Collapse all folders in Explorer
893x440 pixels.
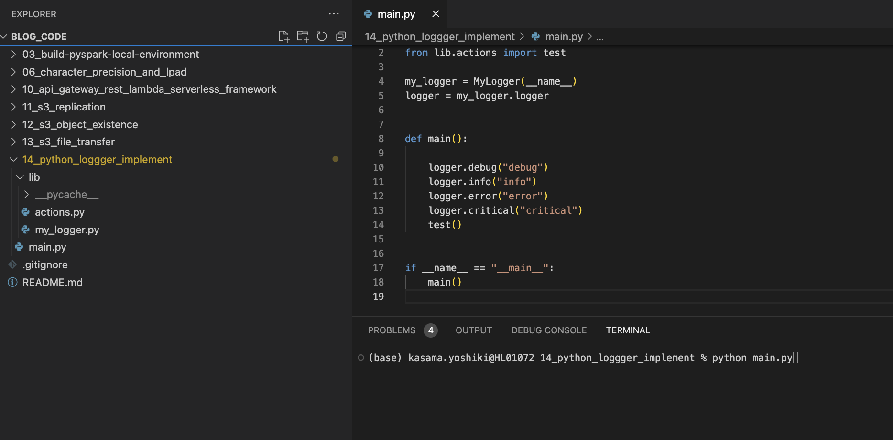[341, 36]
